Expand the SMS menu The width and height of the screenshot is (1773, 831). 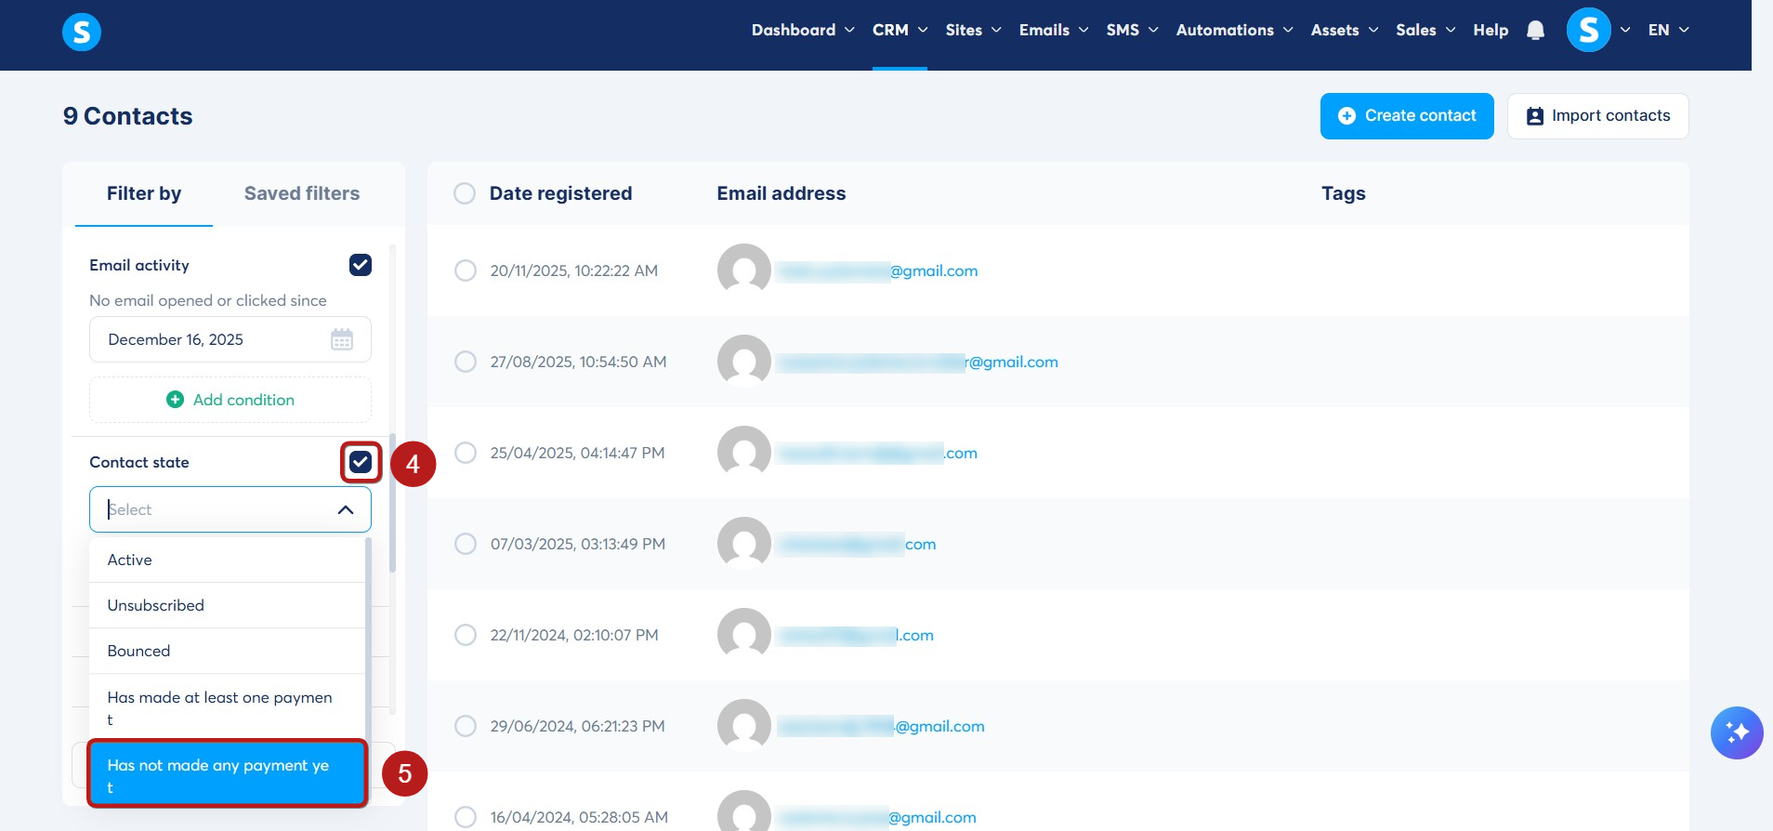1132,30
